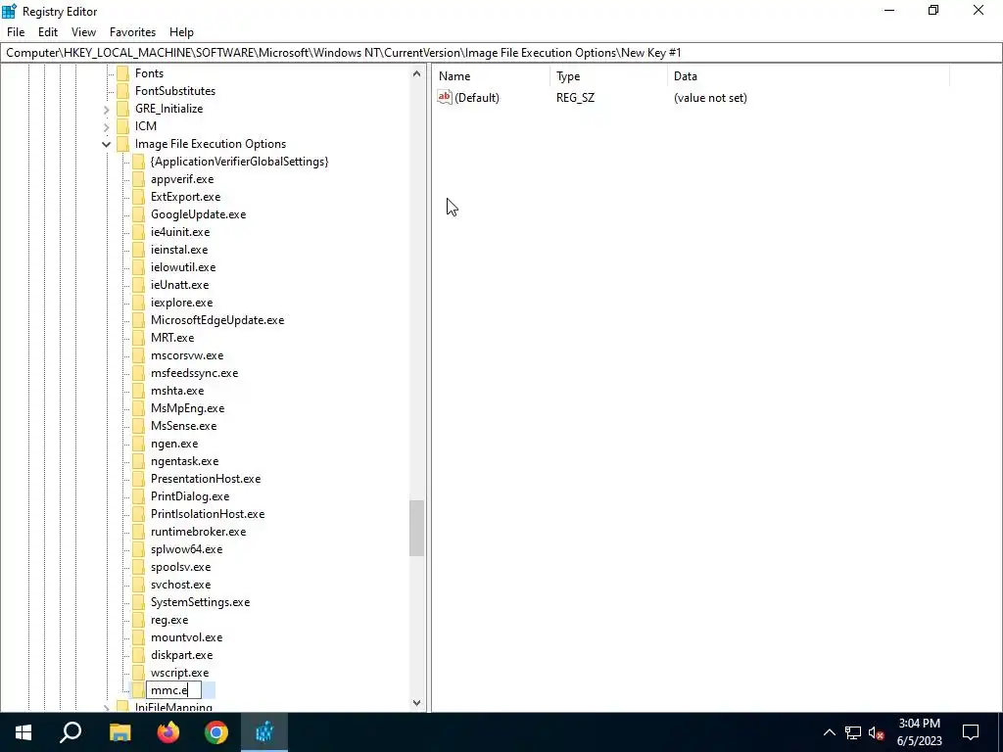
Task: Click the ielowutil.exe folder icon
Action: 139,266
